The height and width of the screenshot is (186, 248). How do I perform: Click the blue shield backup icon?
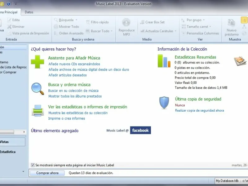pyautogui.click(x=164, y=103)
